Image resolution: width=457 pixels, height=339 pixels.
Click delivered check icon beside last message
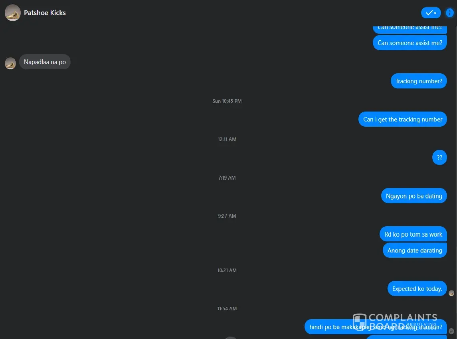451,331
